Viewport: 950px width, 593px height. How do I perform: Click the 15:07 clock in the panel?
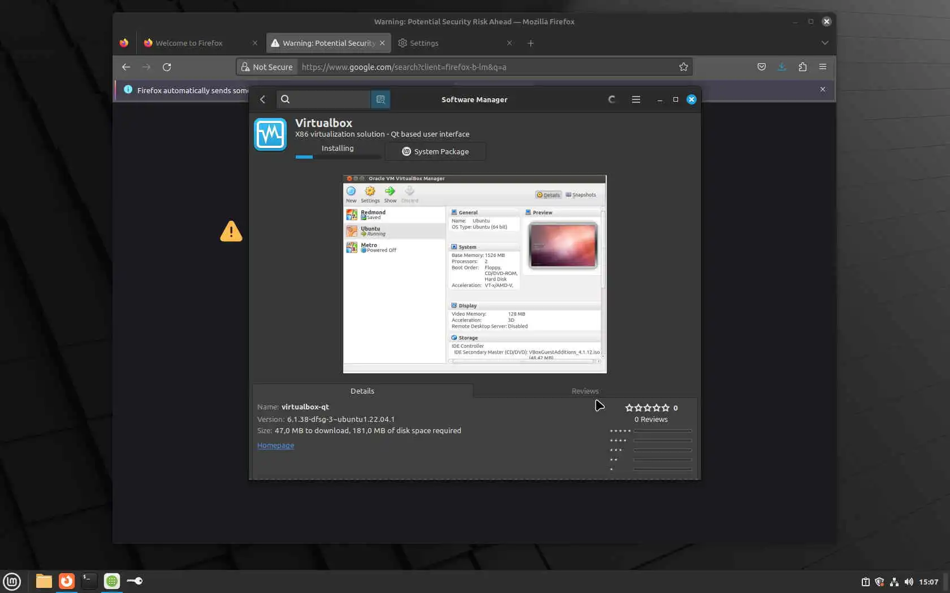pyautogui.click(x=929, y=582)
